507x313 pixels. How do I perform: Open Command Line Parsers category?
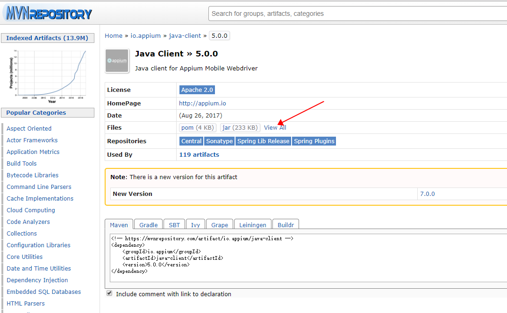coord(39,187)
